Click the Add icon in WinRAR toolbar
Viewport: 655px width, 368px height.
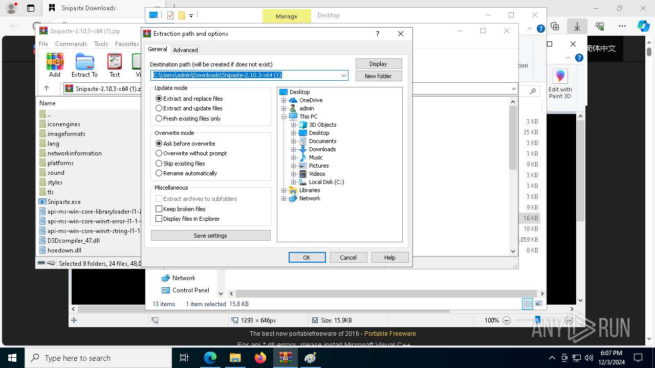point(54,65)
